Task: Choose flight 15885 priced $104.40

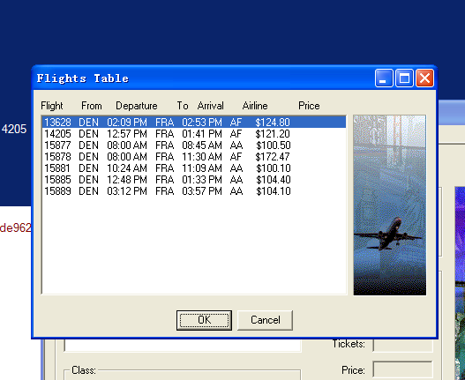Action: [194, 180]
